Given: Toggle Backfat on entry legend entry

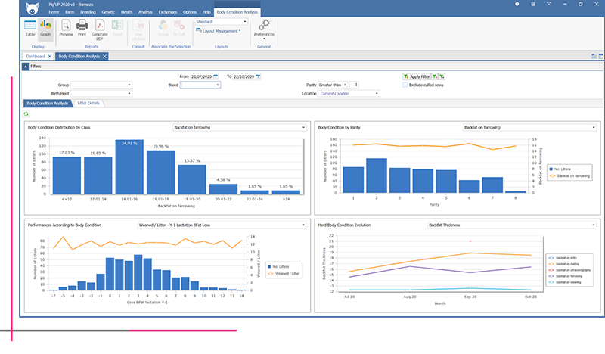Looking at the screenshot, I should pos(563,258).
